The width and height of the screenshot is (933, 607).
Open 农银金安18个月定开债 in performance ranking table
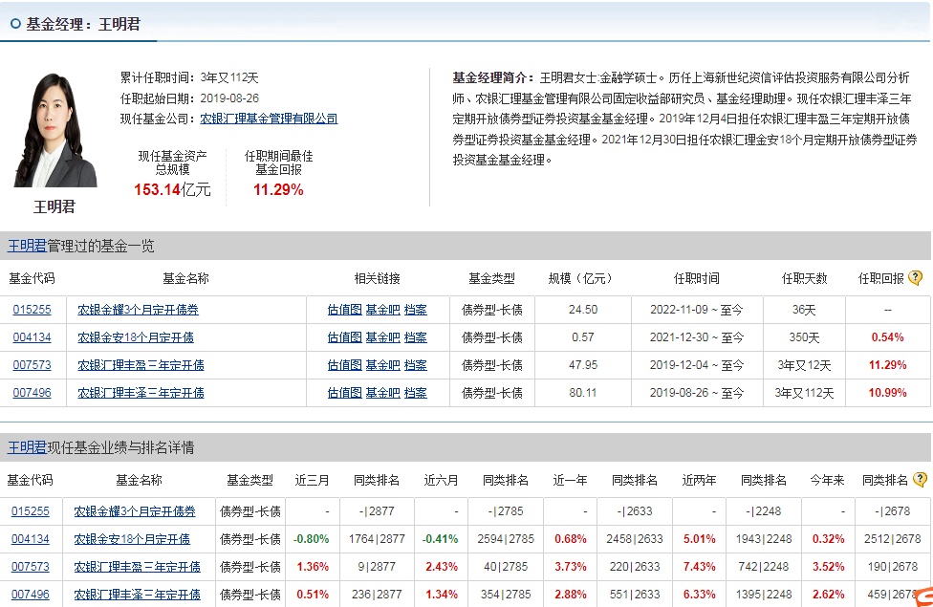point(132,539)
